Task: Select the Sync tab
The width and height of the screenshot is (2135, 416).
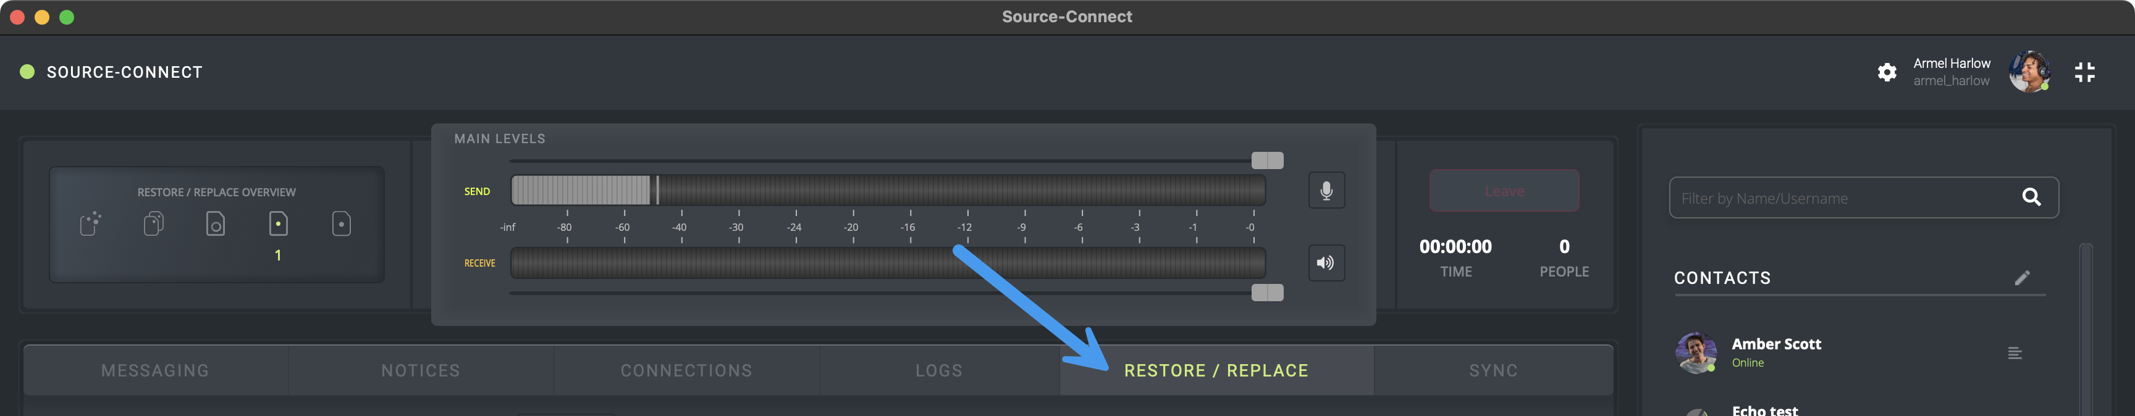Action: click(1494, 370)
